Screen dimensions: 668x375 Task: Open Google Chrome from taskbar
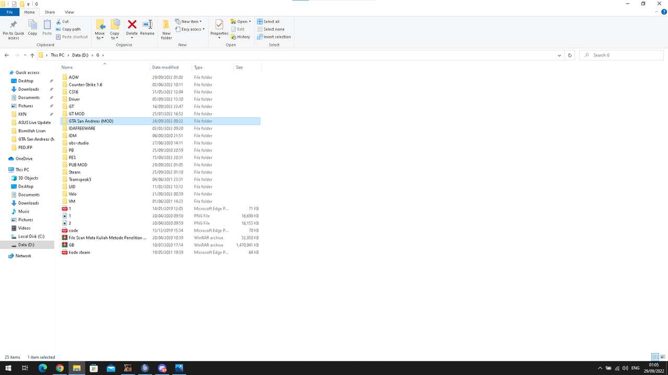pyautogui.click(x=59, y=368)
